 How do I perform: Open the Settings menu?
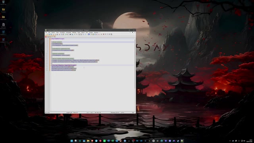tap(74, 33)
